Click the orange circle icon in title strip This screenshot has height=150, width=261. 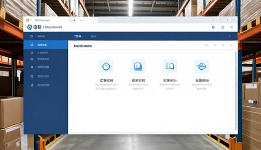tap(28, 20)
